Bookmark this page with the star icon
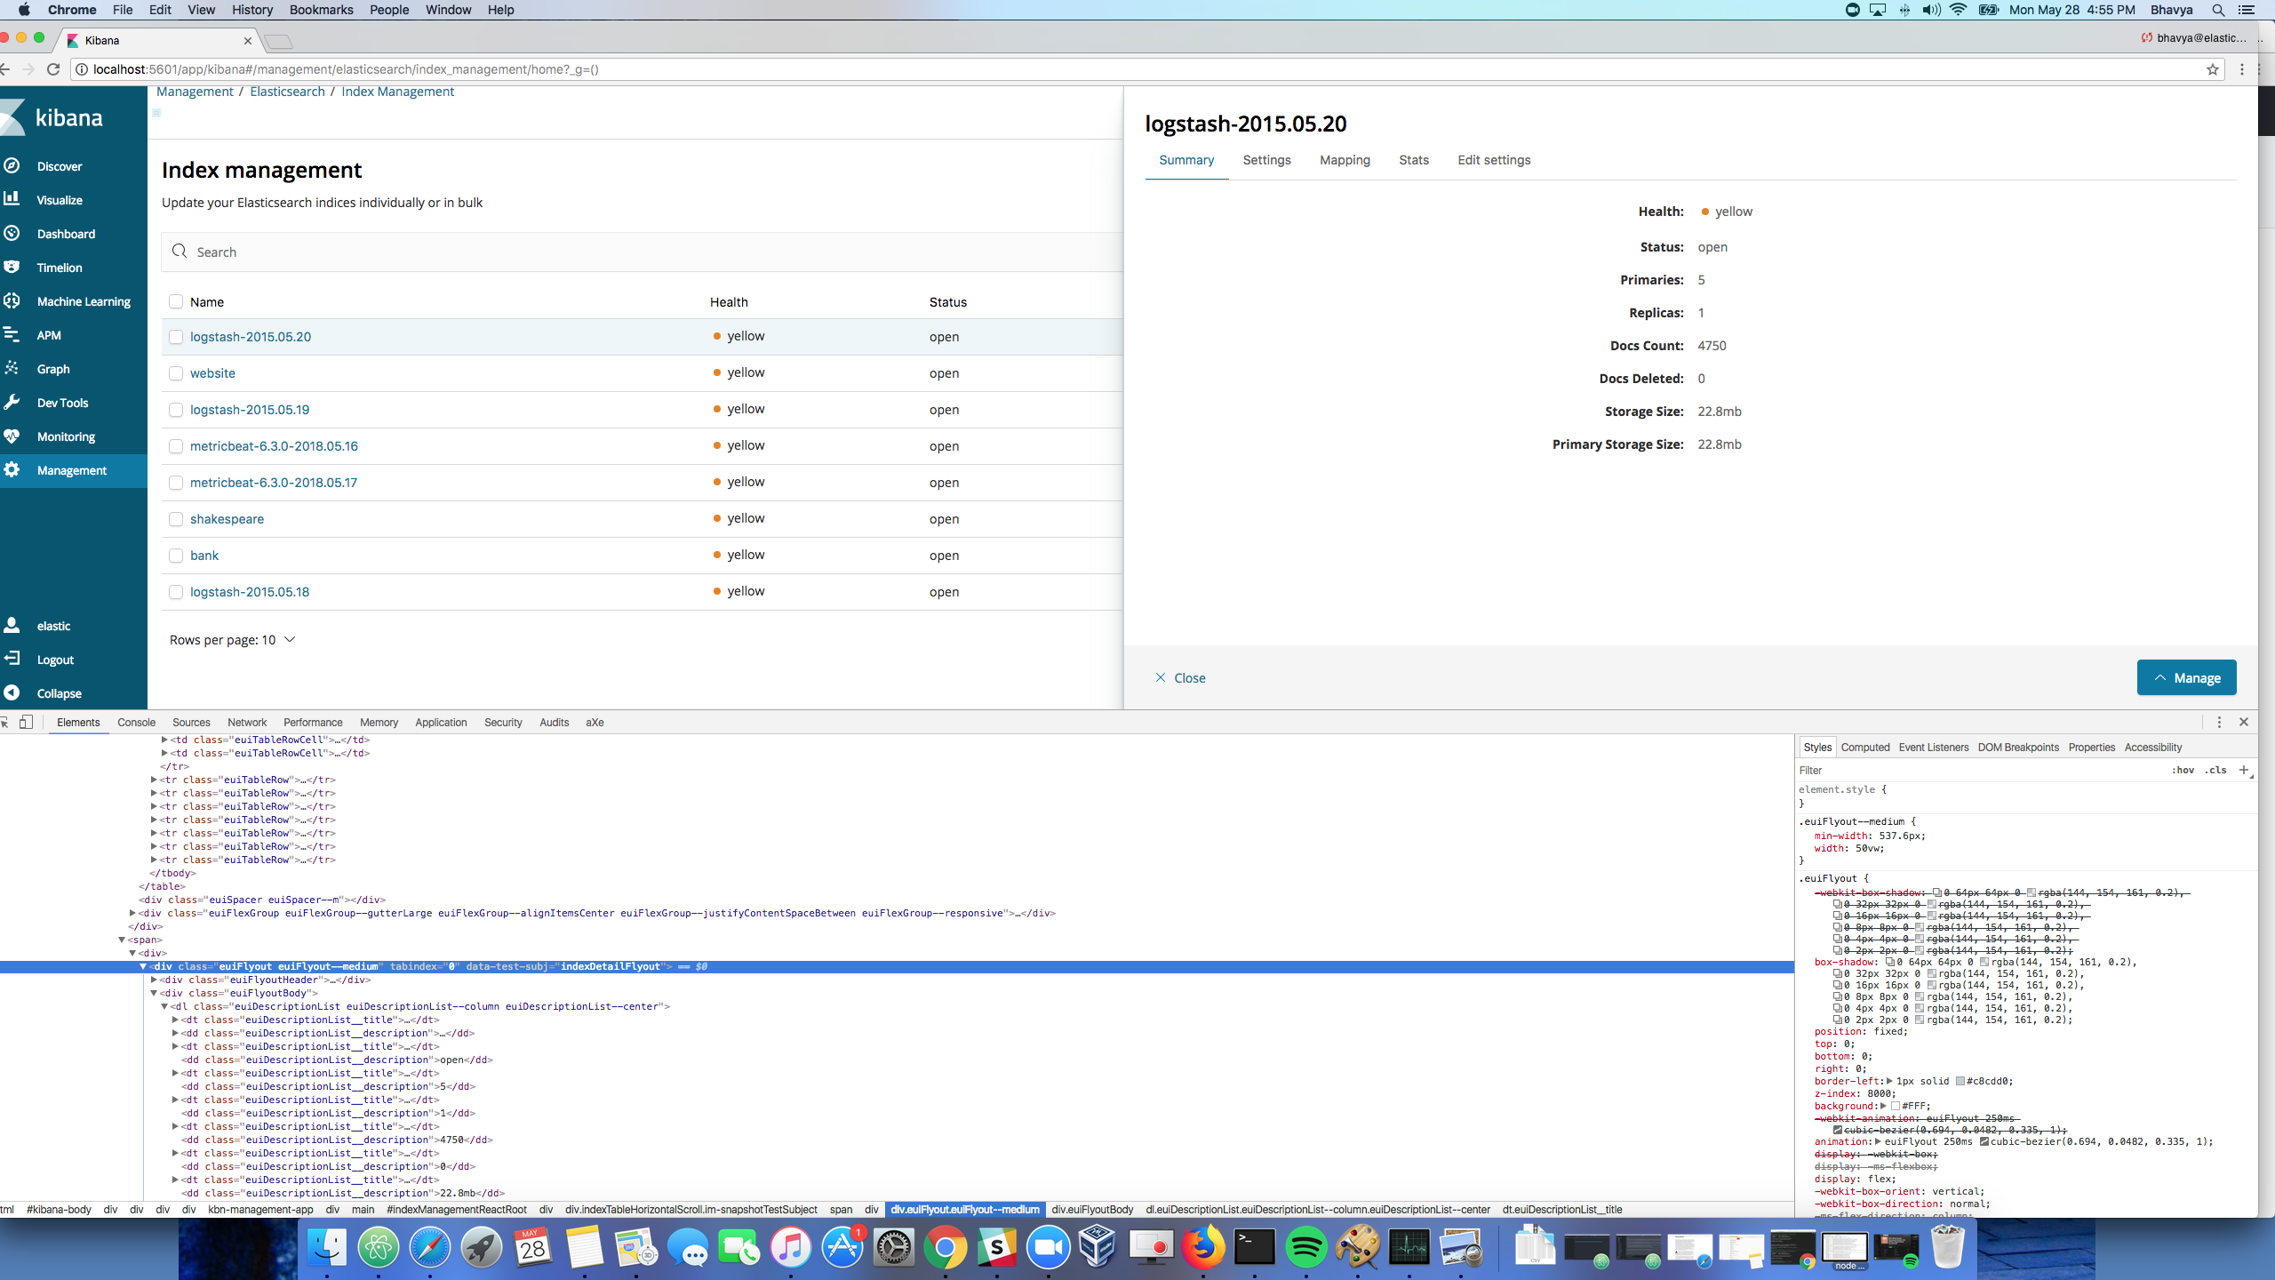 tap(2212, 69)
